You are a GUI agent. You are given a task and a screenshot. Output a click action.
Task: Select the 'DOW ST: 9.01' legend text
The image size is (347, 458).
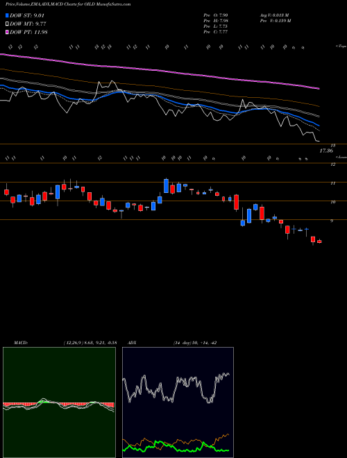point(27,16)
